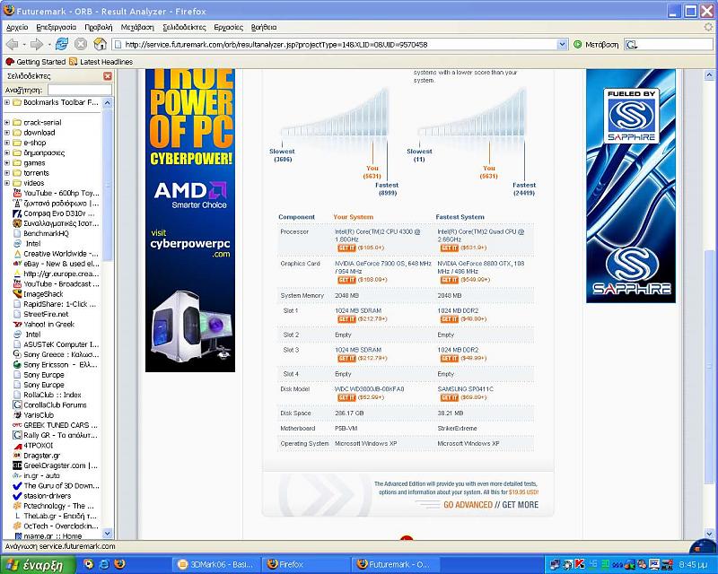Image resolution: width=718 pixels, height=574 pixels.
Task: Open the Προβολή menu
Action: 99,27
